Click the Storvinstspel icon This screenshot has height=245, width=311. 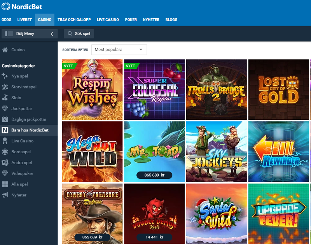pyautogui.click(x=5, y=87)
